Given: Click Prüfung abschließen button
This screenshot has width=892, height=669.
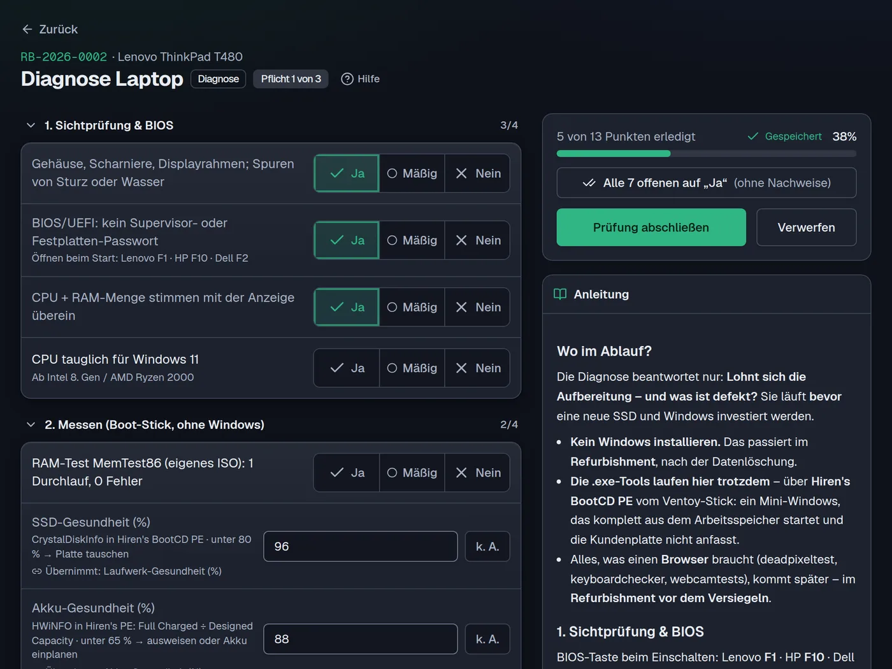Looking at the screenshot, I should pyautogui.click(x=651, y=227).
